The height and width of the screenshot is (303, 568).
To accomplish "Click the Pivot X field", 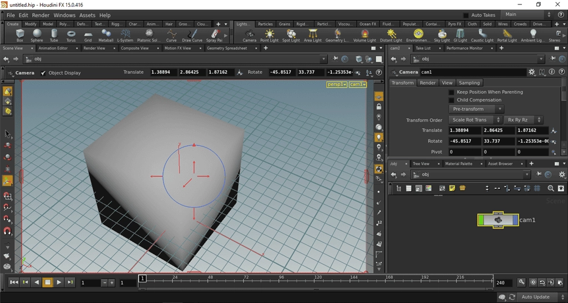I will click(x=465, y=152).
